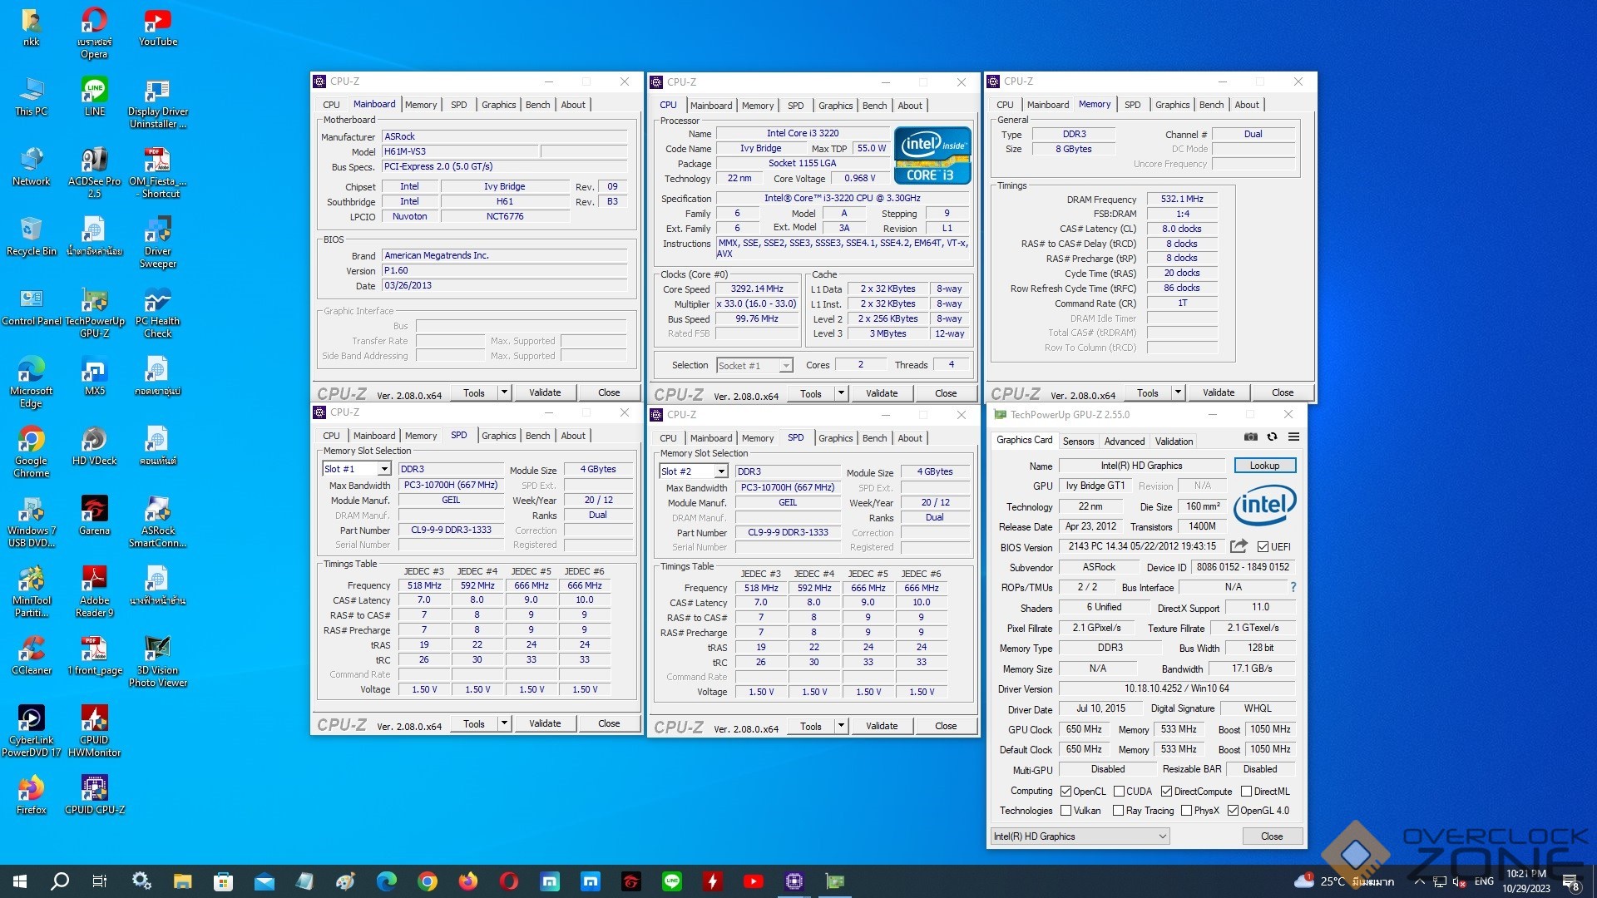Viewport: 1597px width, 898px height.
Task: Switch to the GPU-Z Sensors tab
Action: [1078, 442]
